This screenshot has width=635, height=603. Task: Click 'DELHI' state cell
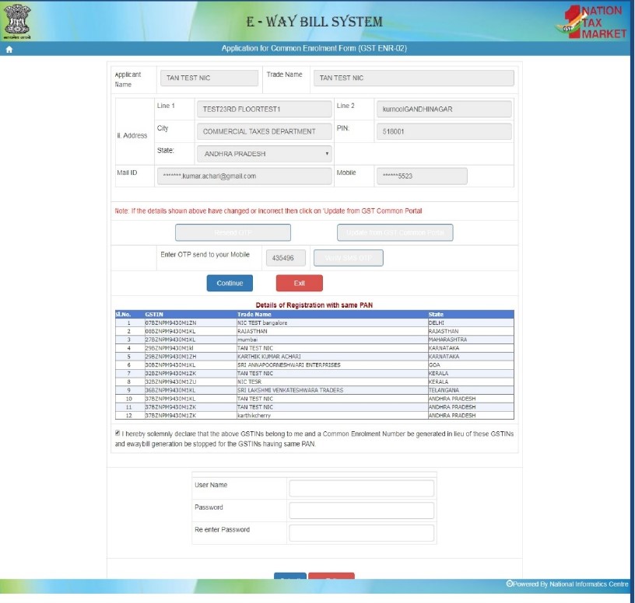pyautogui.click(x=436, y=322)
